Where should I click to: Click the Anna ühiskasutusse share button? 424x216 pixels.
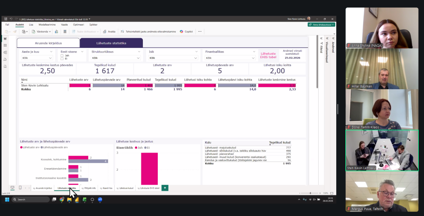(x=321, y=25)
